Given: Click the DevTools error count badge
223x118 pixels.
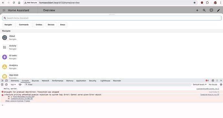Looking at the screenshot, I should click(207, 80).
